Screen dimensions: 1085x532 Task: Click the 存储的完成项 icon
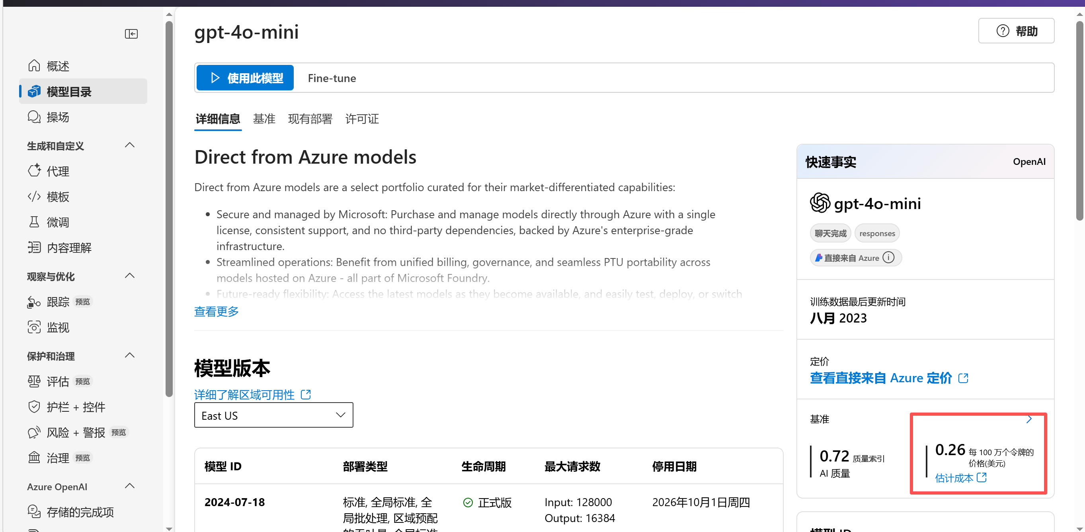coord(34,512)
